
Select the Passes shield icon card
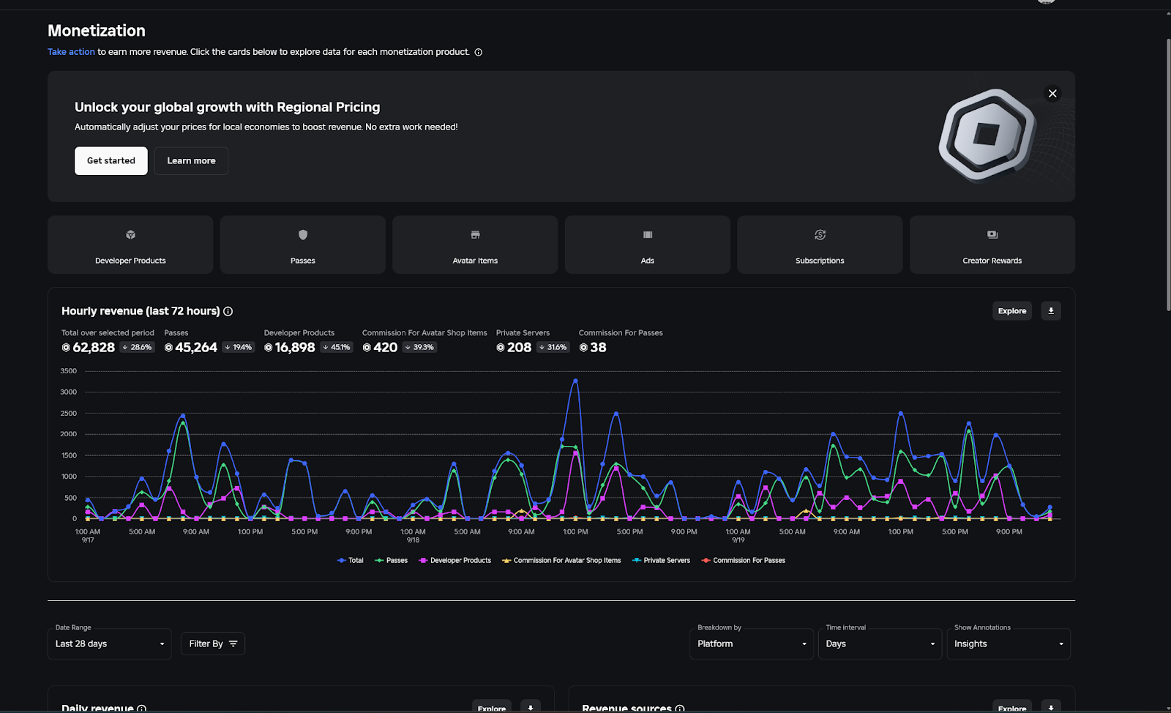click(302, 244)
